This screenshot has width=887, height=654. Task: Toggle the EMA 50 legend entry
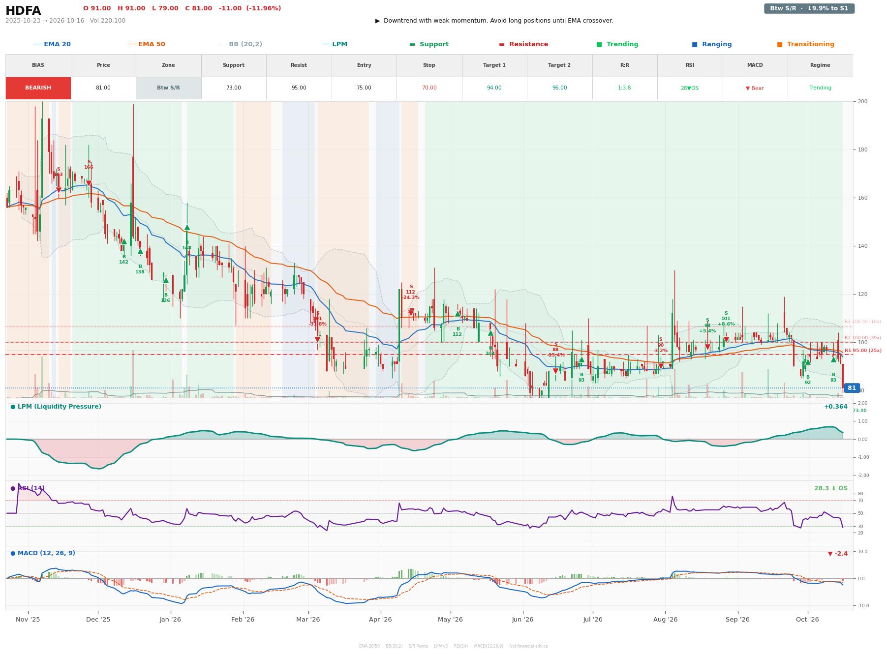(147, 44)
